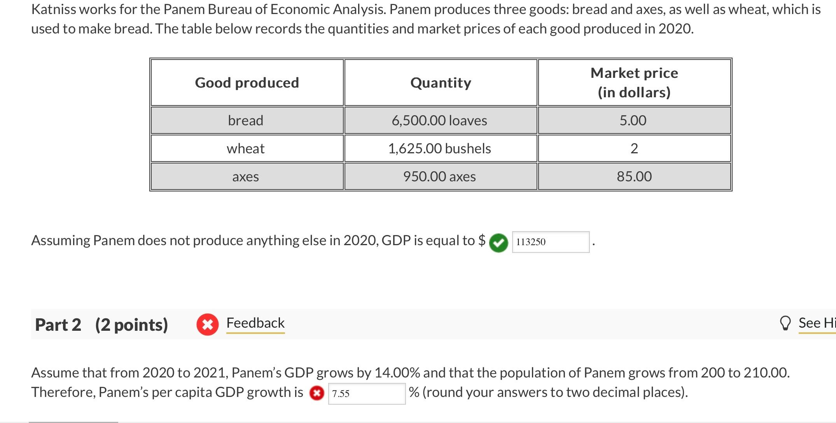
Task: Click the wheat table cell
Action: pos(247,148)
